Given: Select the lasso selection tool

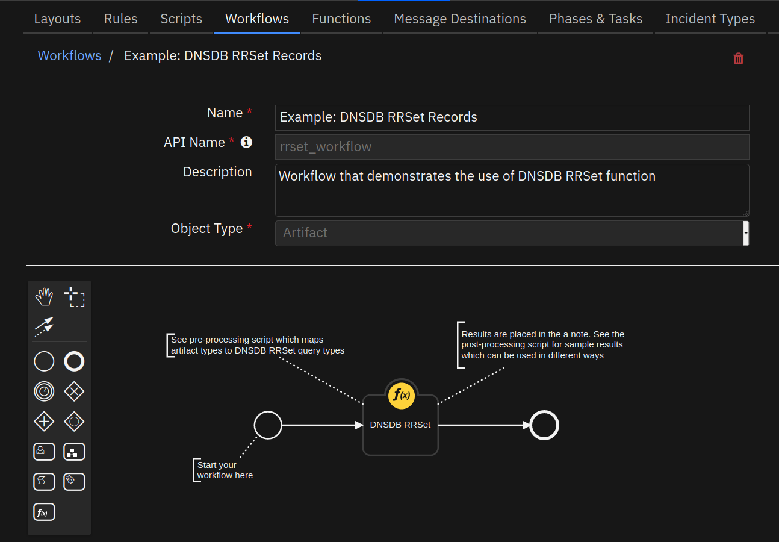Looking at the screenshot, I should [74, 297].
